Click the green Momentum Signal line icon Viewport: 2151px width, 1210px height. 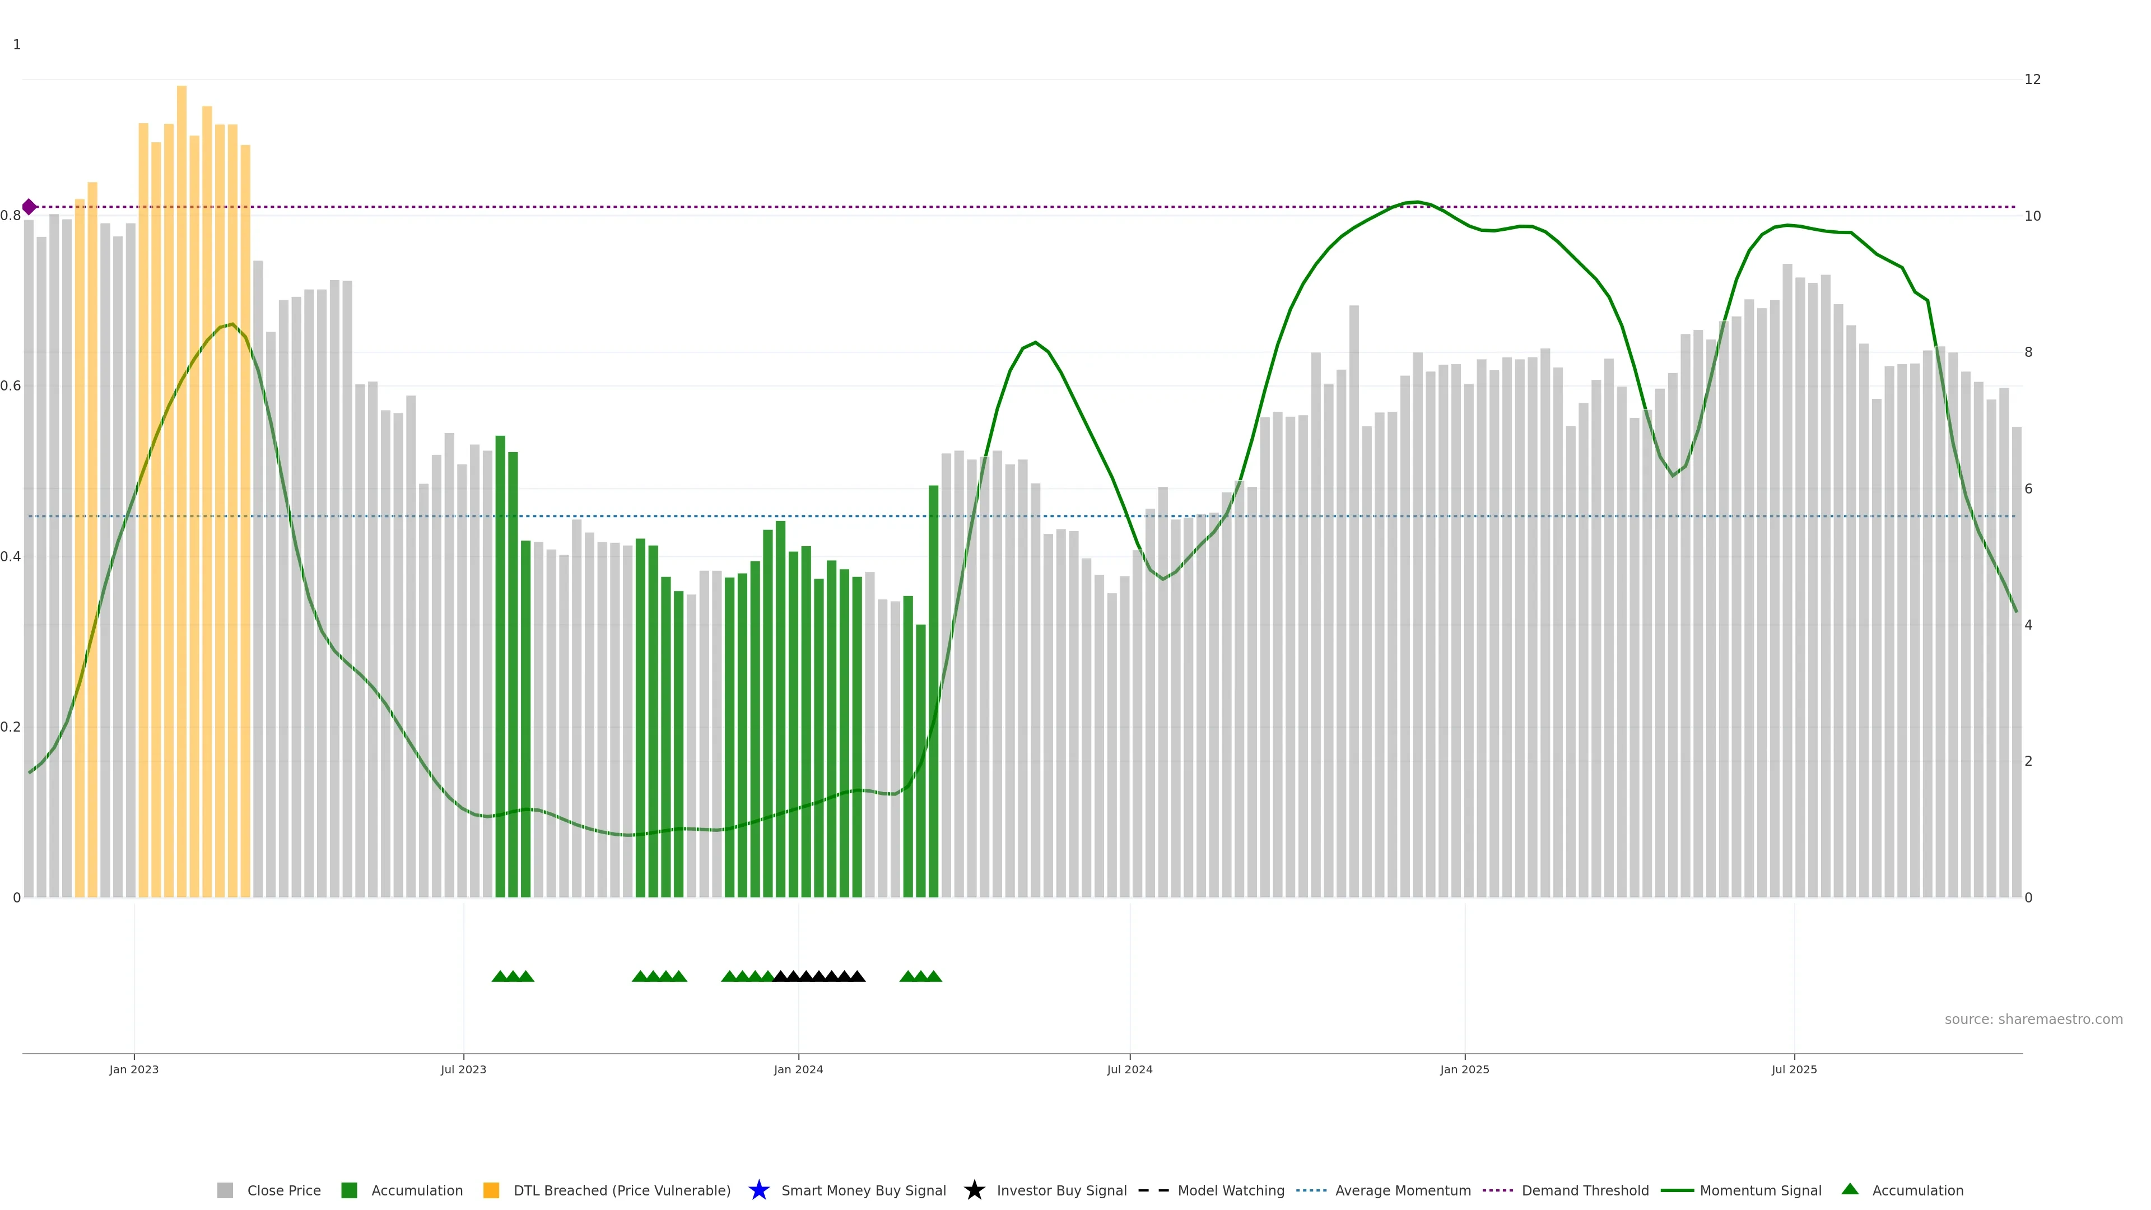point(1677,1191)
